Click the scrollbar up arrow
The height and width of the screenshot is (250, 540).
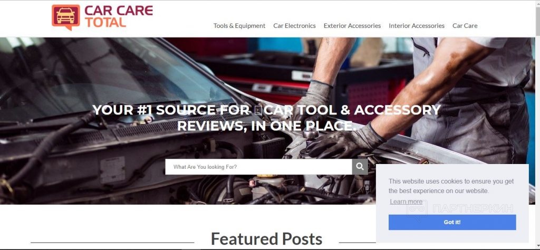537,3
